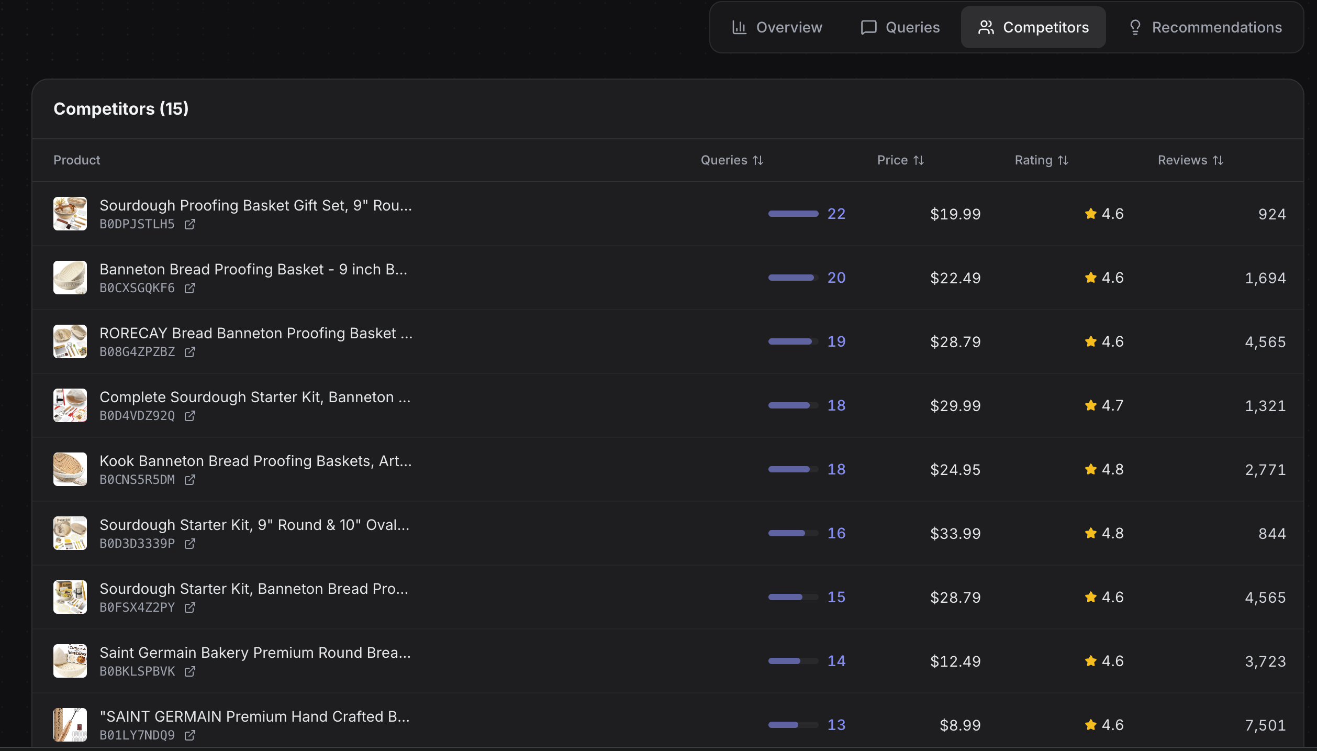Screen dimensions: 1317x751
Task: Select the Competitors tab
Action: tap(1033, 27)
